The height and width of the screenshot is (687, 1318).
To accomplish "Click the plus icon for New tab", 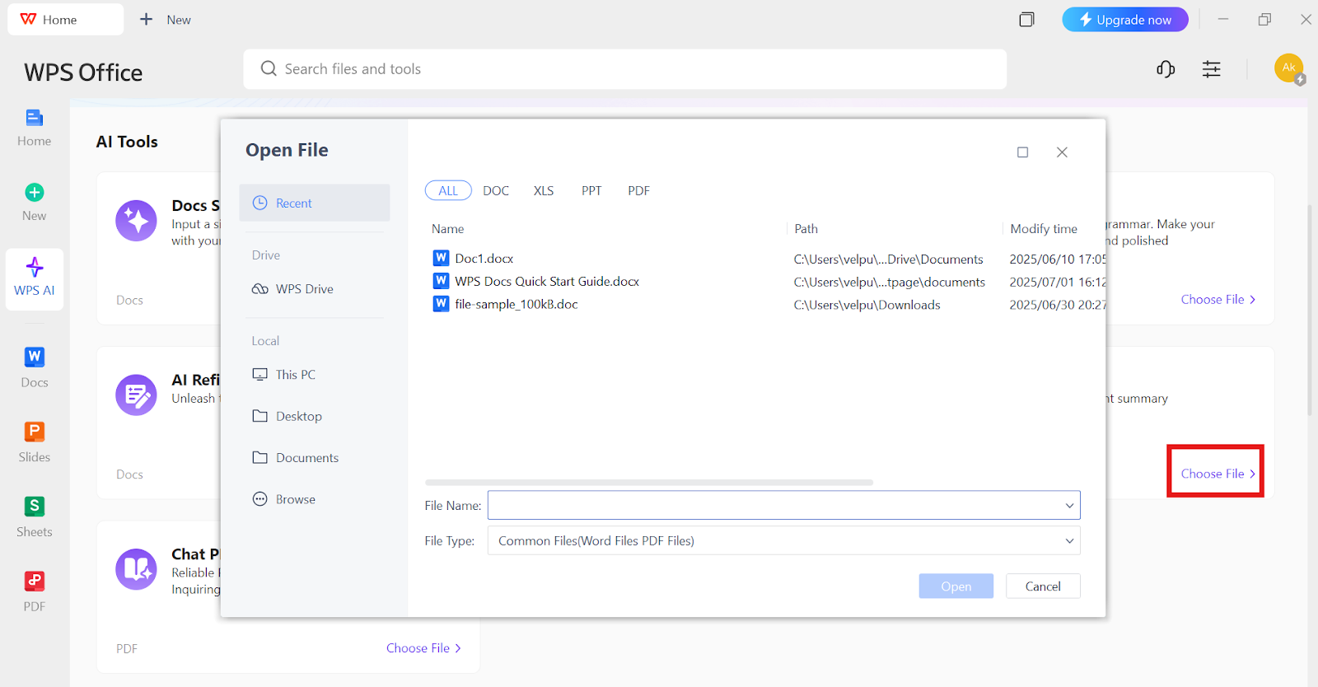I will pyautogui.click(x=146, y=19).
